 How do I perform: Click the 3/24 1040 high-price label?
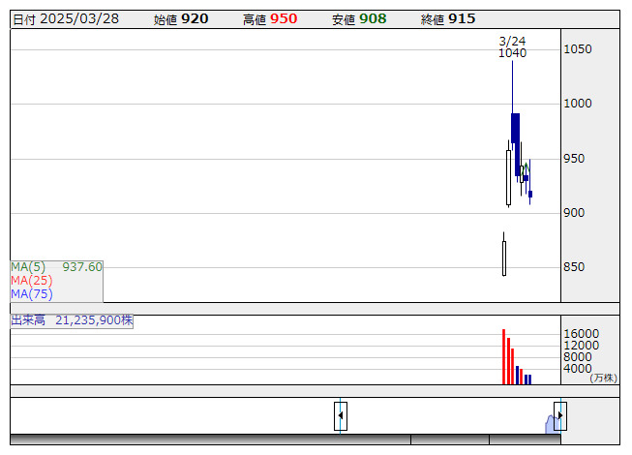pos(512,47)
